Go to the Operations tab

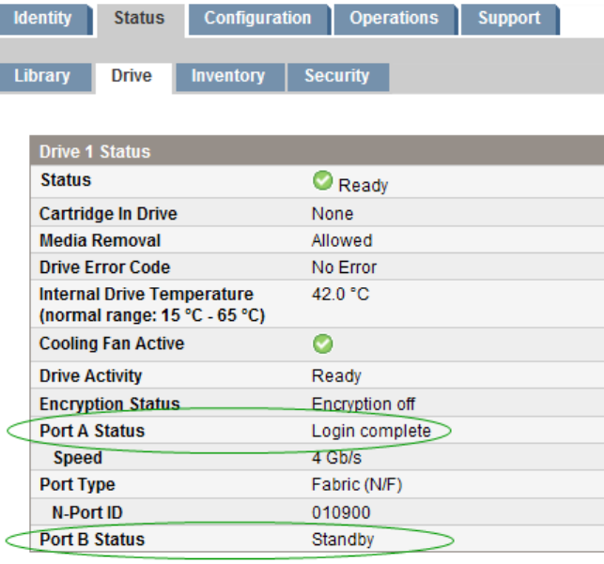(394, 18)
